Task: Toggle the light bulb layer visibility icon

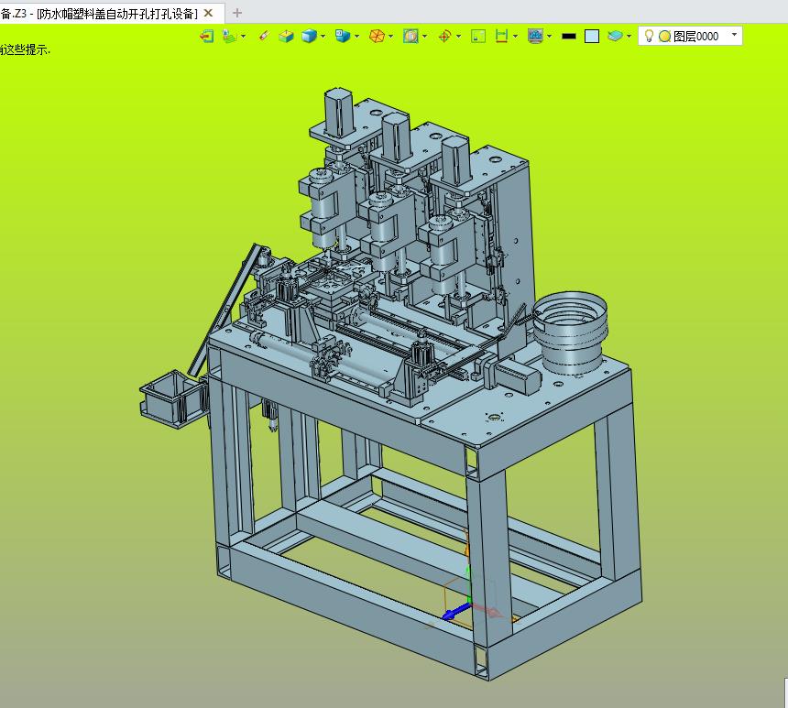Action: point(649,36)
